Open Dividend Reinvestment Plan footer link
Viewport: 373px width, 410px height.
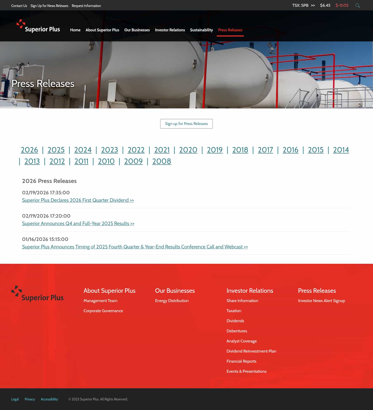[252, 351]
